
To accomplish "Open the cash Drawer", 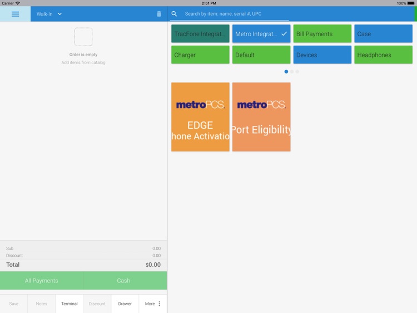I will point(125,304).
